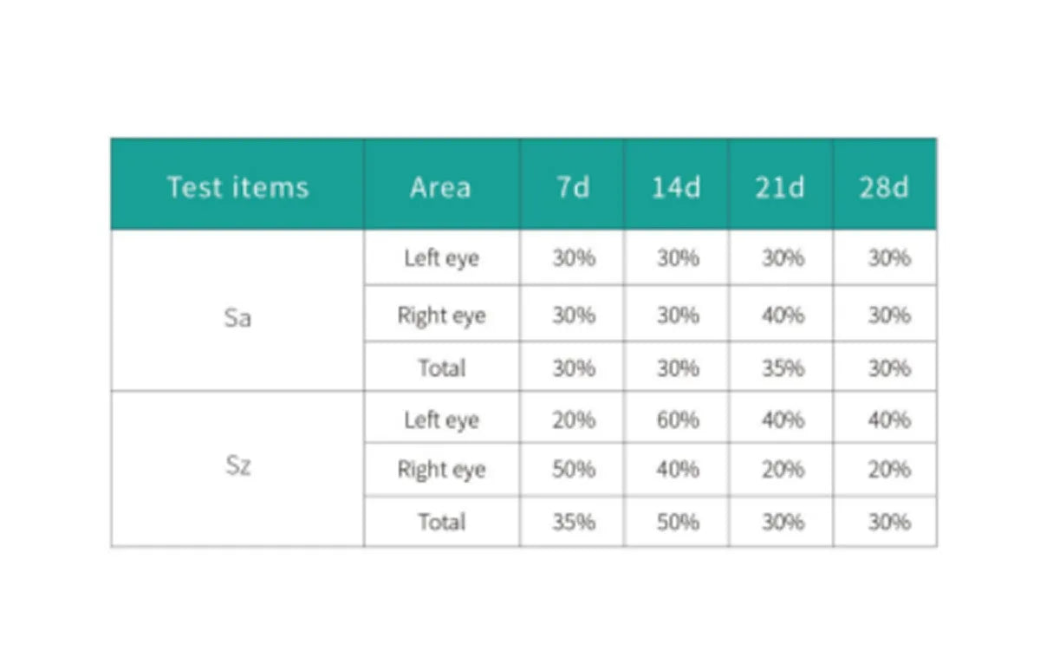Click the "Test items" column header
Image resolution: width=1040 pixels, height=670 pixels.
pos(237,187)
